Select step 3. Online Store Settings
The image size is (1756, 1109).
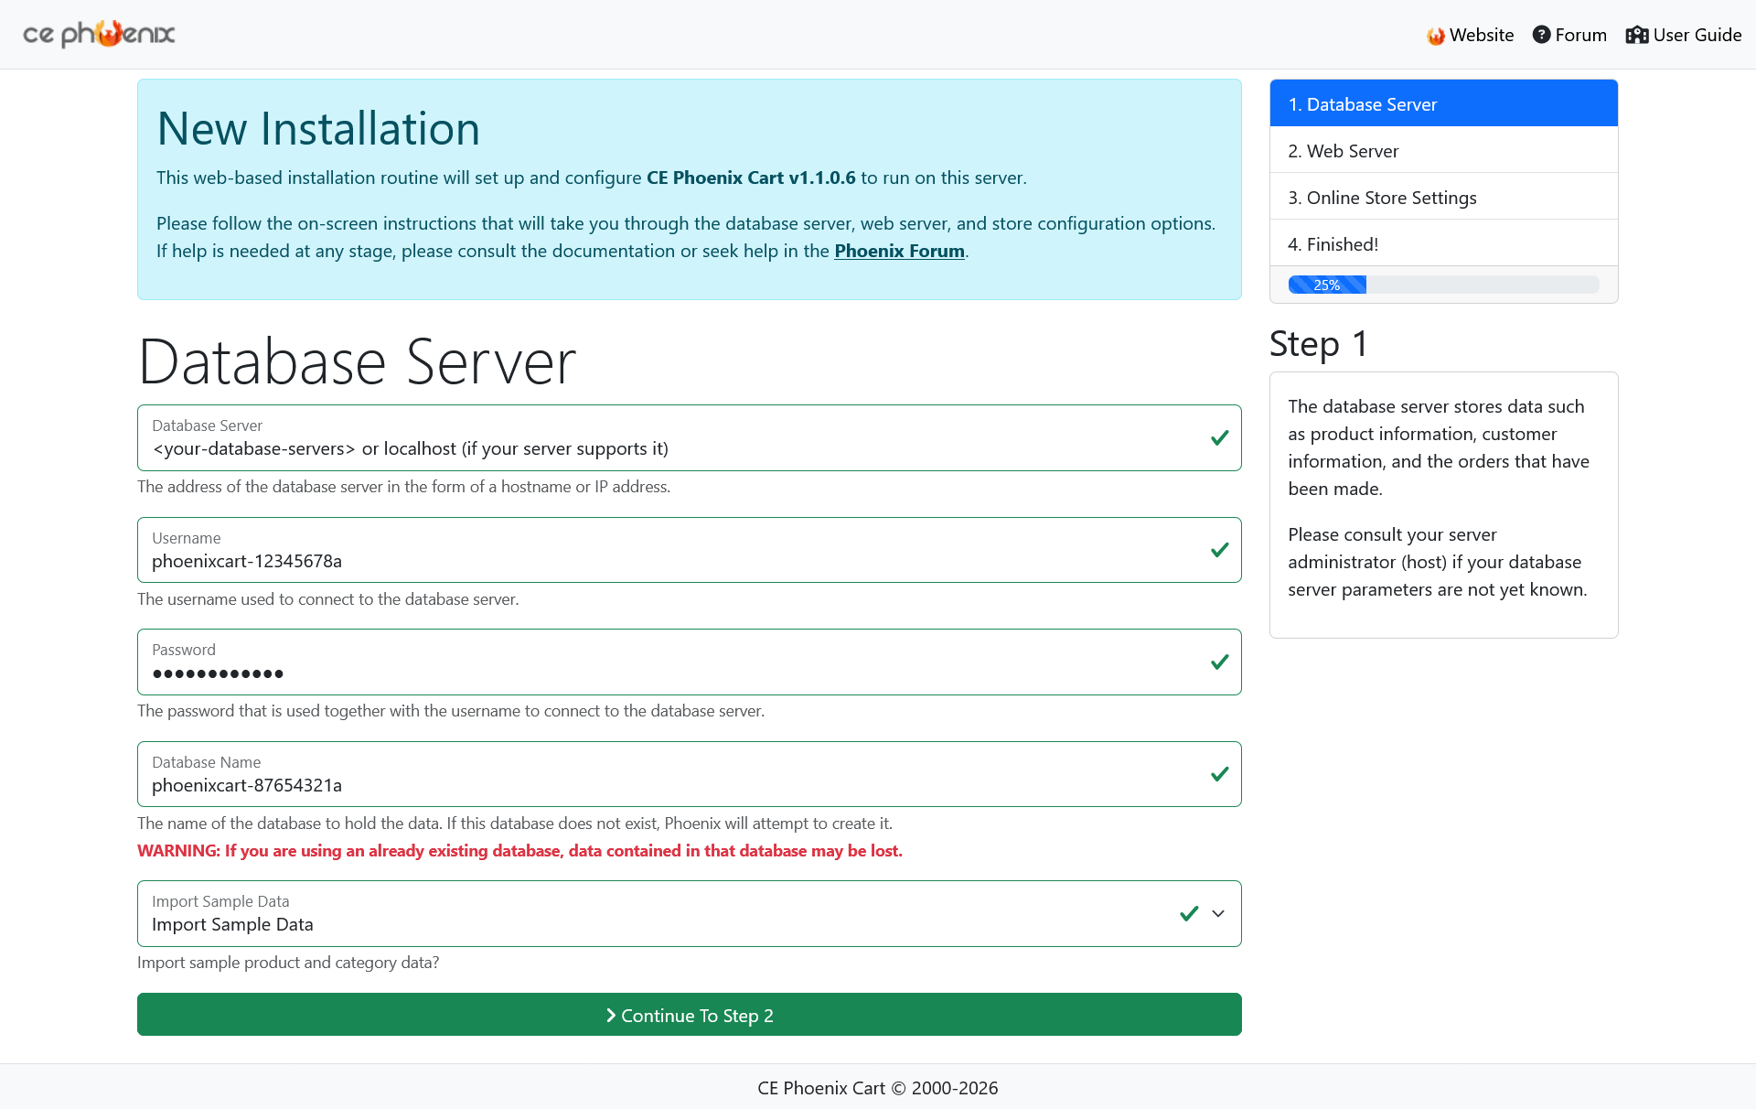pos(1443,197)
